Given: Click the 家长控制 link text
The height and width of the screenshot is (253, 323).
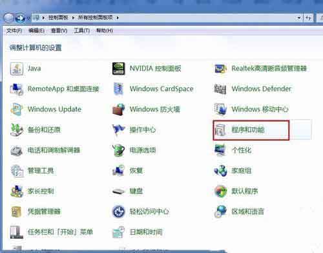Looking at the screenshot, I should point(41,191).
